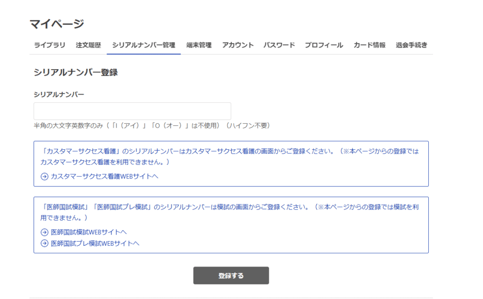Visit the 医師国試プレ模試WEBサイトへ link
The image size is (483, 299).
[x=95, y=243]
